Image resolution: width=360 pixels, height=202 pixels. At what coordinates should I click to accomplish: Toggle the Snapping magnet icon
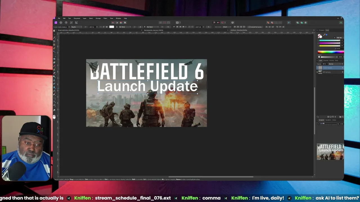(222, 22)
